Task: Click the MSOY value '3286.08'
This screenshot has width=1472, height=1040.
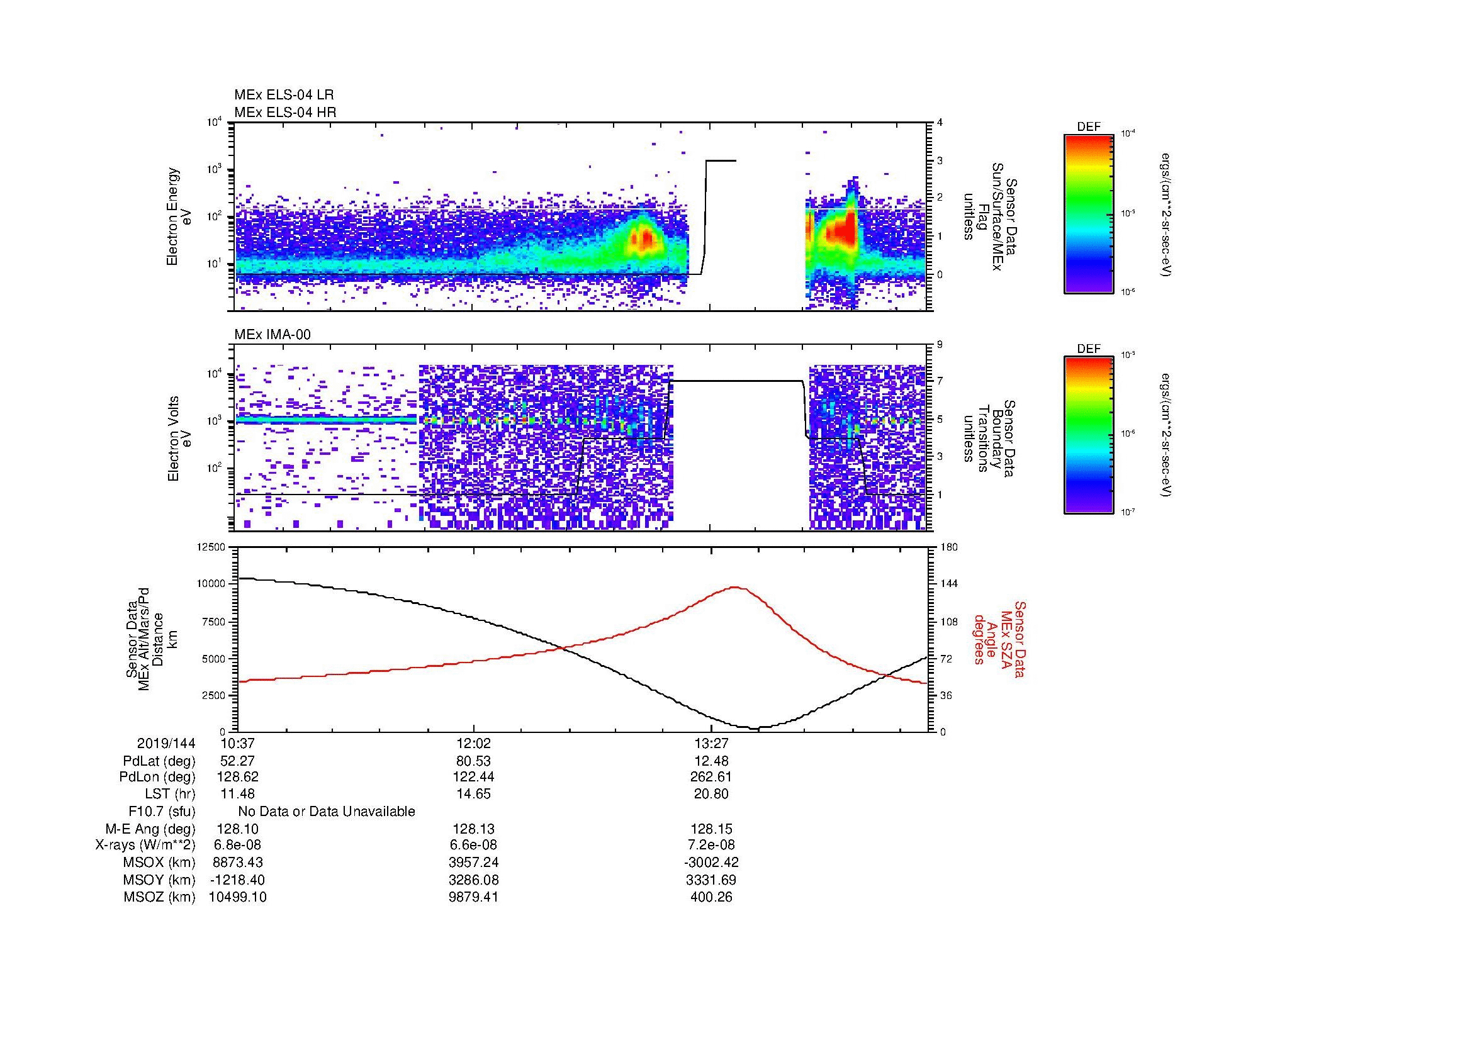Action: coord(474,880)
